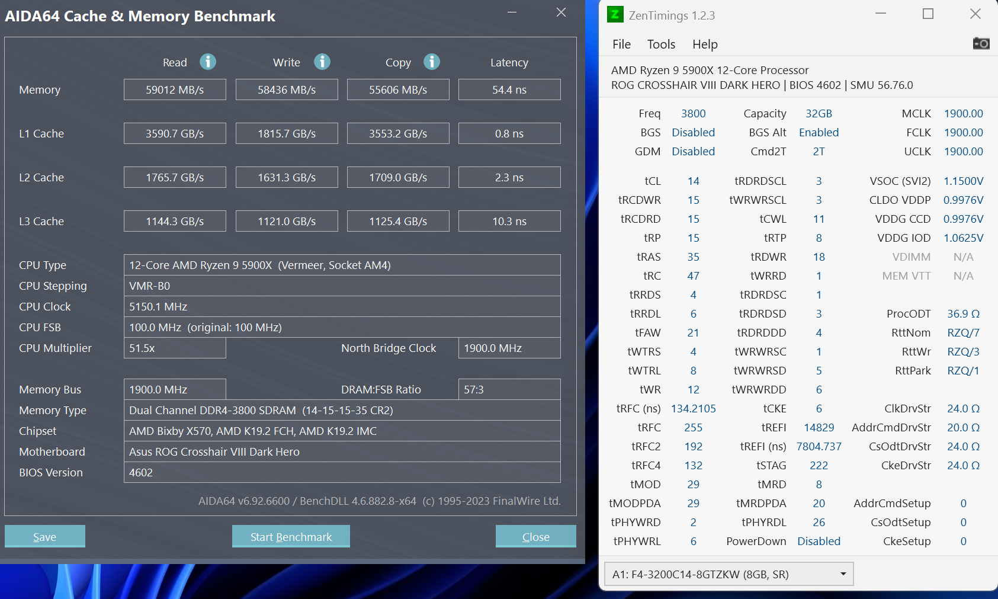998x599 pixels.
Task: Click the Freq value 3800 in ZenTimings
Action: pos(693,113)
